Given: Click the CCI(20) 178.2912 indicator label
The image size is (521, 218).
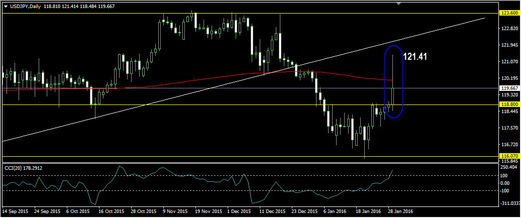Looking at the screenshot, I should 23,168.
